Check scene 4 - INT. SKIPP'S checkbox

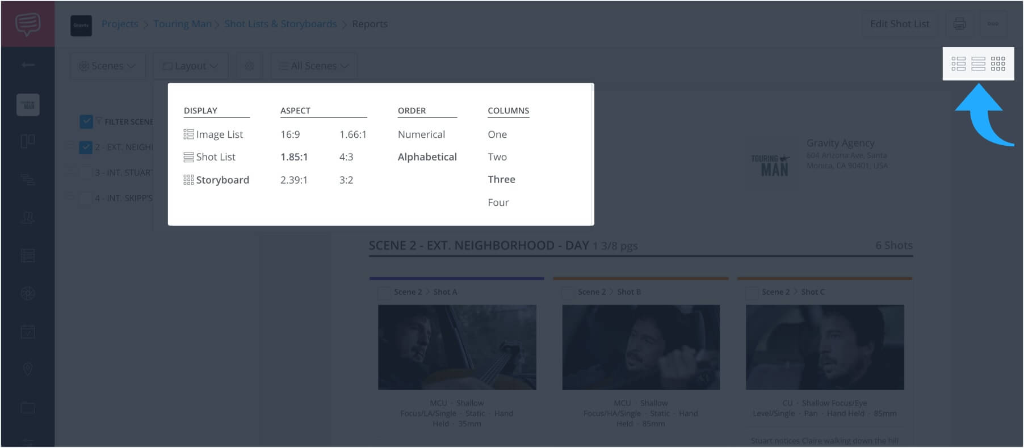(x=86, y=198)
